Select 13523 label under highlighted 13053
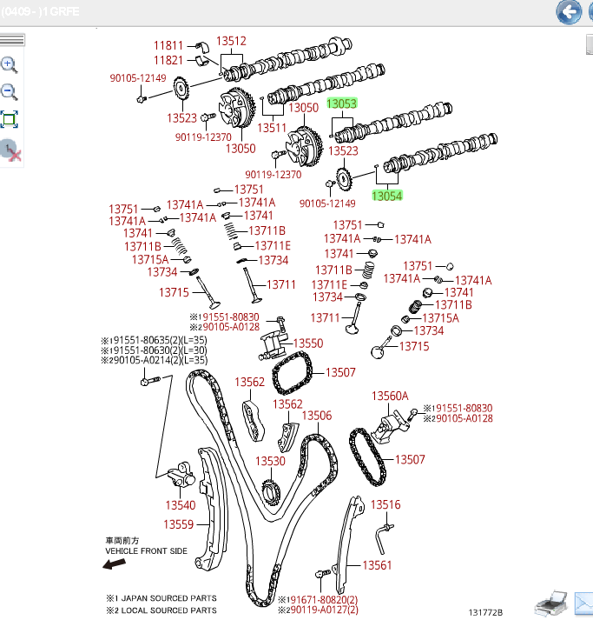This screenshot has height=620, width=593. pos(343,151)
